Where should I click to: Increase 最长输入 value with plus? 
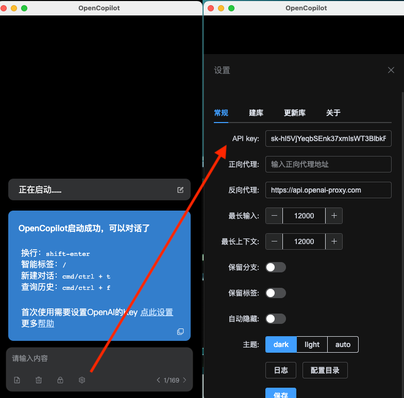[334, 216]
